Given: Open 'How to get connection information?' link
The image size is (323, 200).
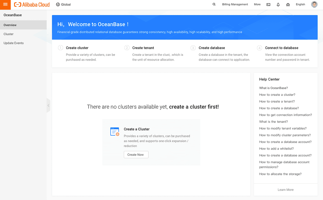Looking at the screenshot, I should pos(286,115).
